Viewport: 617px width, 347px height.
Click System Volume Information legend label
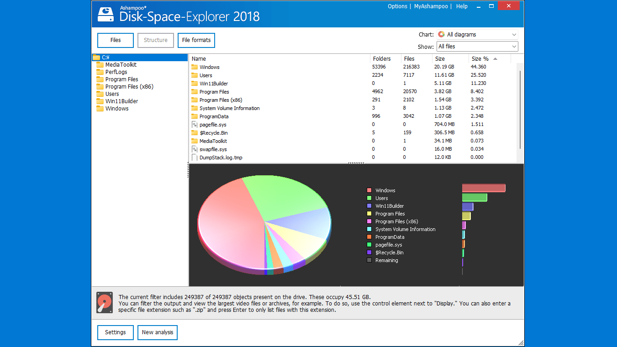point(406,229)
